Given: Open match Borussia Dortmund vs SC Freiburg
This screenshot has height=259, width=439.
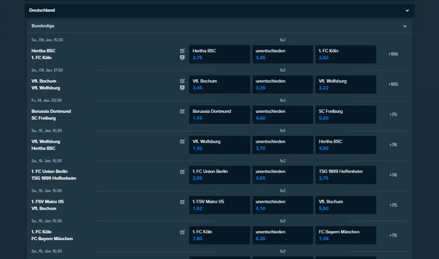Looking at the screenshot, I should 51,114.
